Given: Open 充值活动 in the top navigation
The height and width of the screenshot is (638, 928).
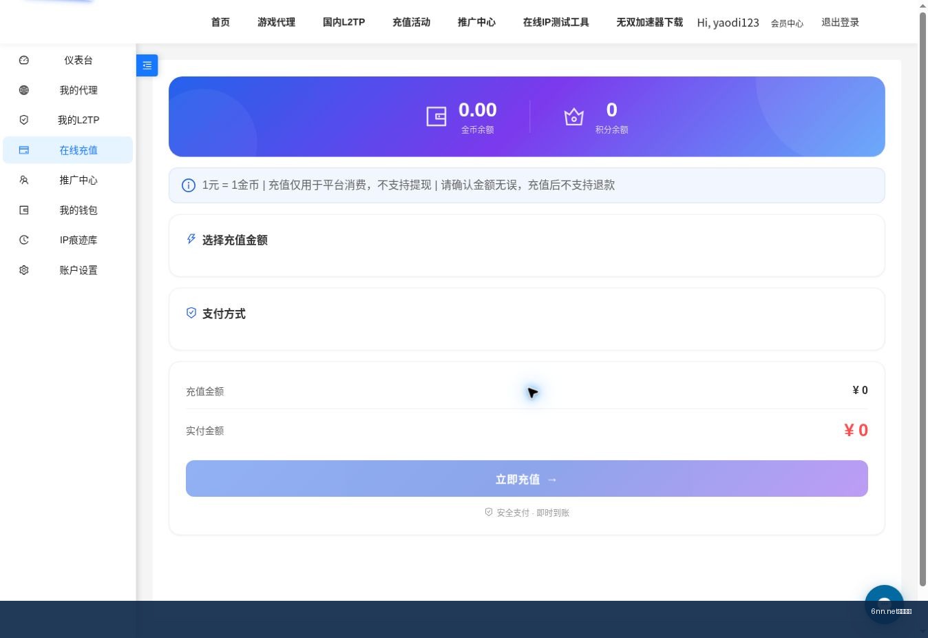Looking at the screenshot, I should [x=412, y=22].
